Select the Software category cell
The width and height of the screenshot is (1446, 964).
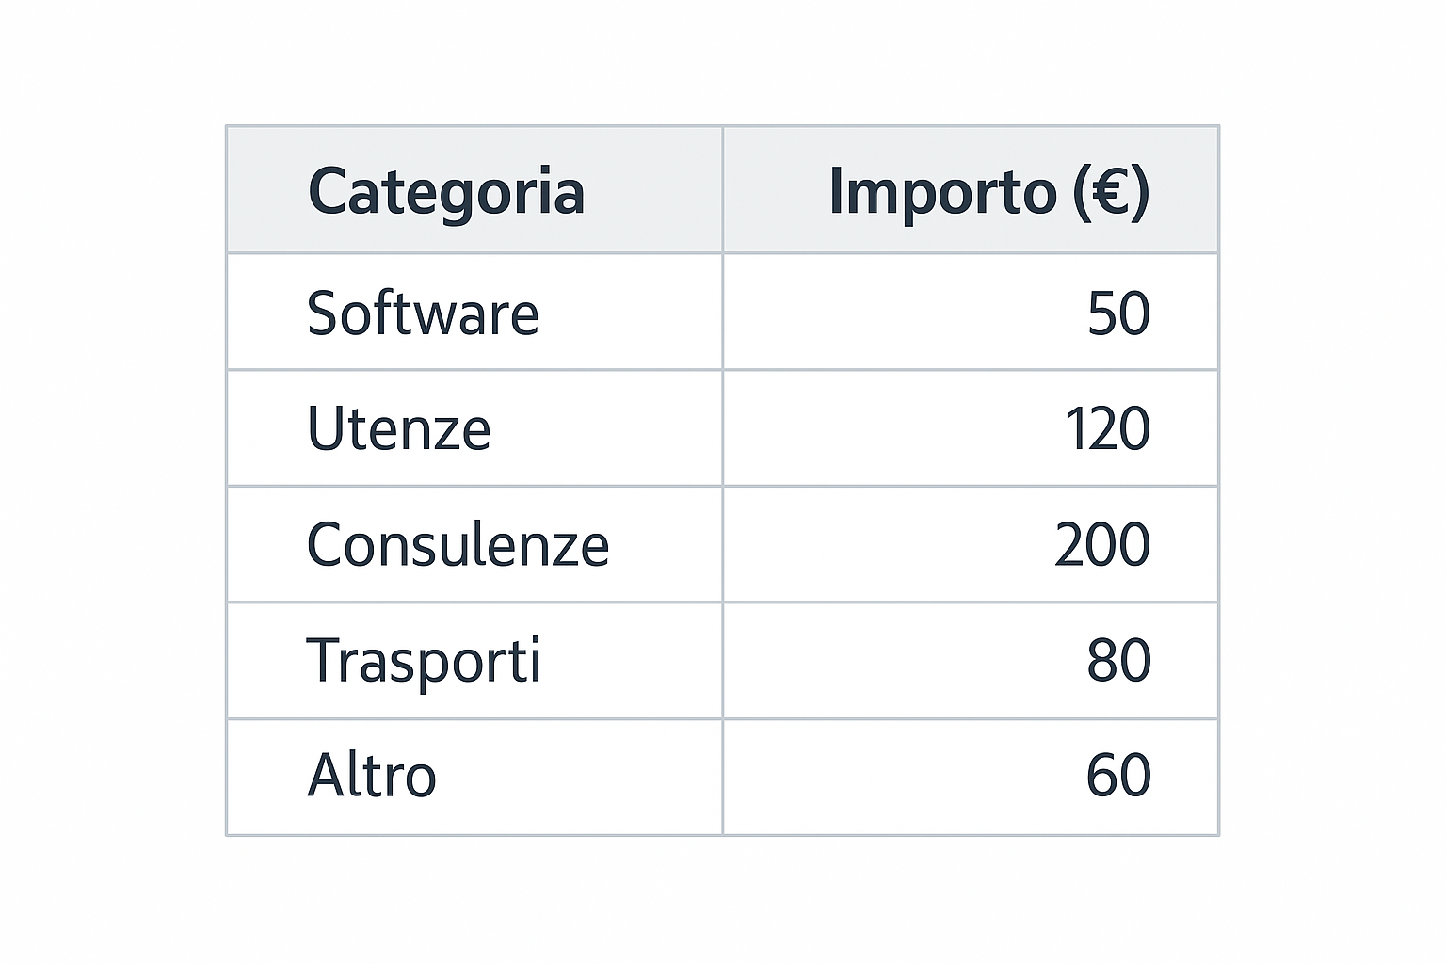tap(423, 313)
